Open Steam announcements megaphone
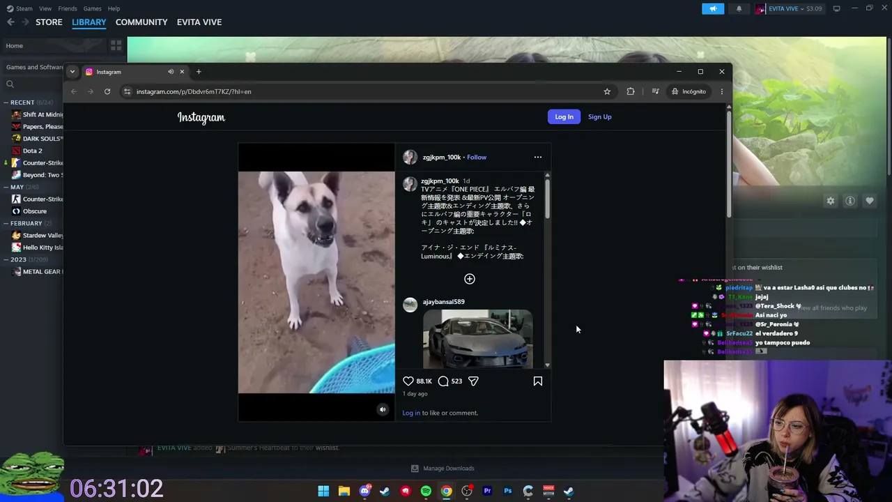This screenshot has width=892, height=502. pos(713,8)
